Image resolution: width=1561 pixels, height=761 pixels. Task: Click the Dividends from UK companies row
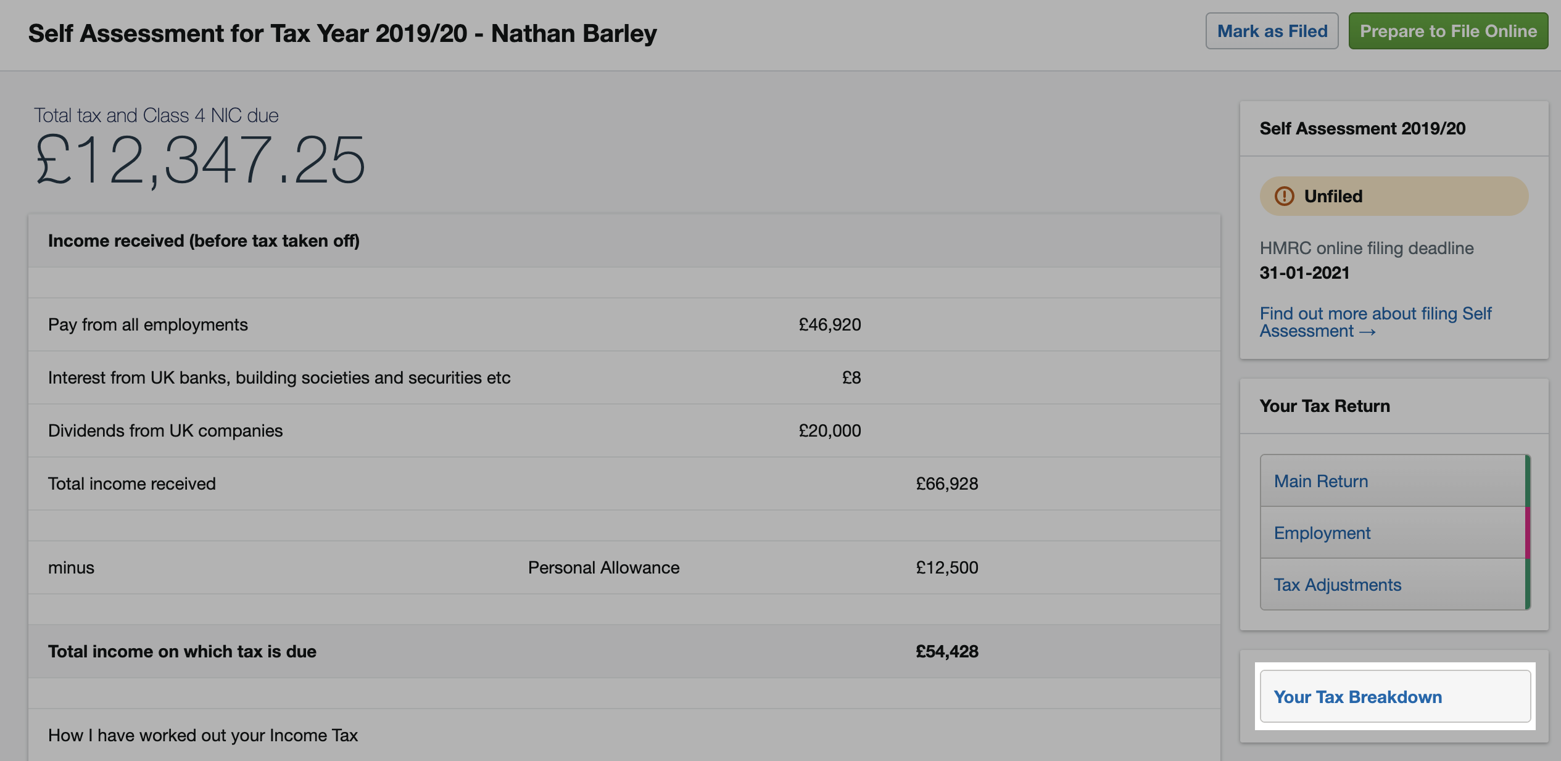[x=165, y=431]
